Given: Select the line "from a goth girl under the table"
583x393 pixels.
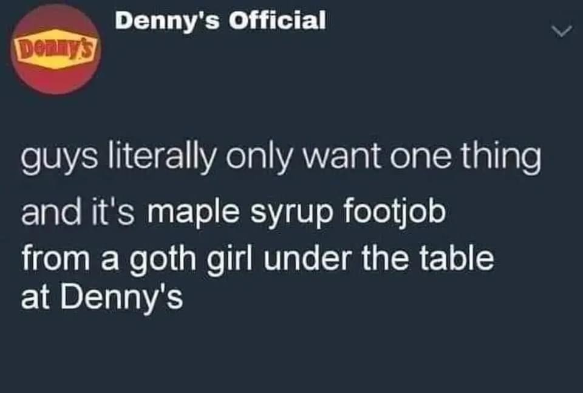Looking at the screenshot, I should 257,258.
